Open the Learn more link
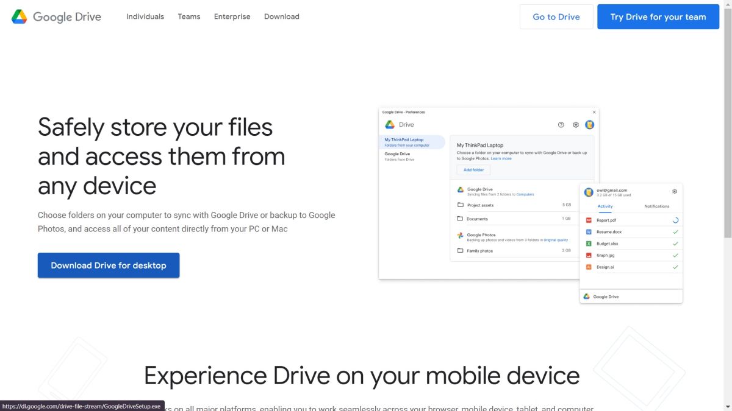This screenshot has height=411, width=732. pos(501,158)
